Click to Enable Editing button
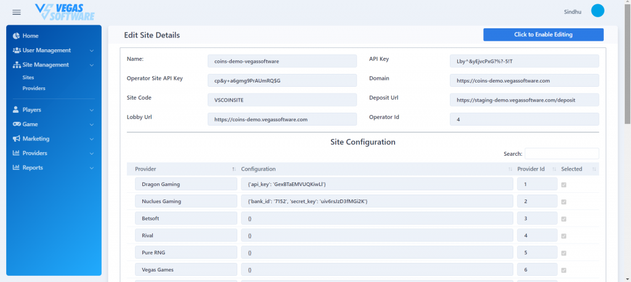 tap(543, 34)
